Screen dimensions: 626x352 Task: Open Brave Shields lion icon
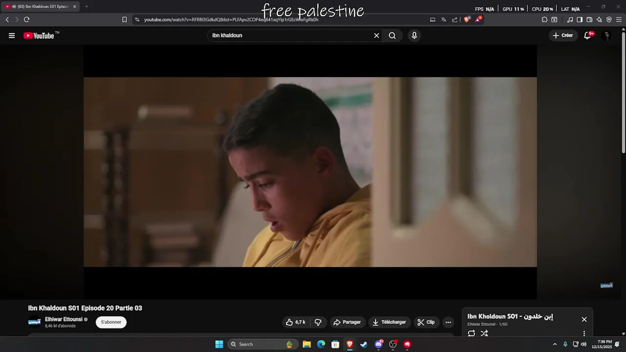[467, 20]
